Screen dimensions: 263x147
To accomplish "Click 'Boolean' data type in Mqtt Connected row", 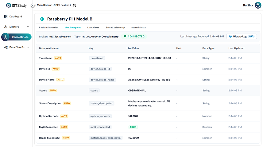I will 207,127.
